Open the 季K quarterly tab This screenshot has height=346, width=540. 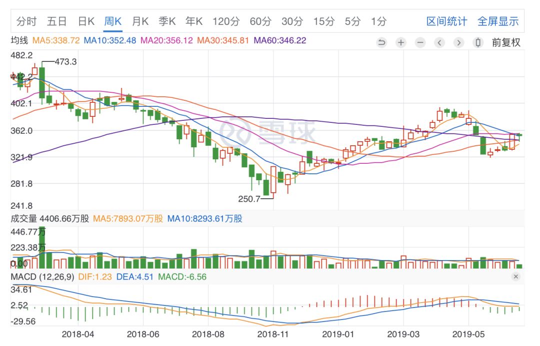(167, 21)
